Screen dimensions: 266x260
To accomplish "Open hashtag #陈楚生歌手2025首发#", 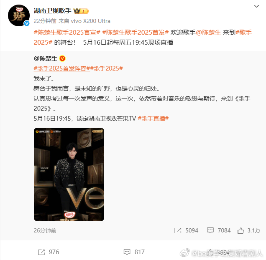I will 136,32.
